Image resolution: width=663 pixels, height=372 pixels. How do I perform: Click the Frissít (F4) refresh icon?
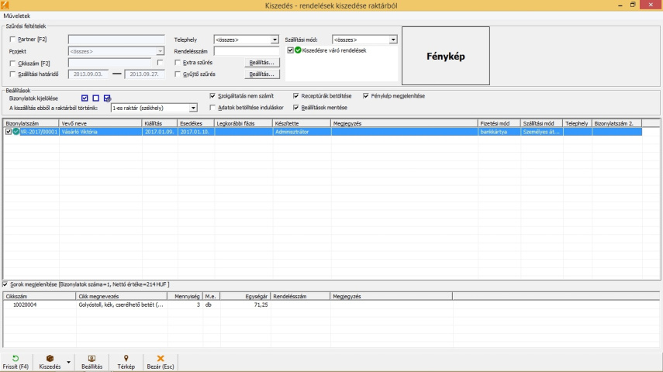point(16,359)
